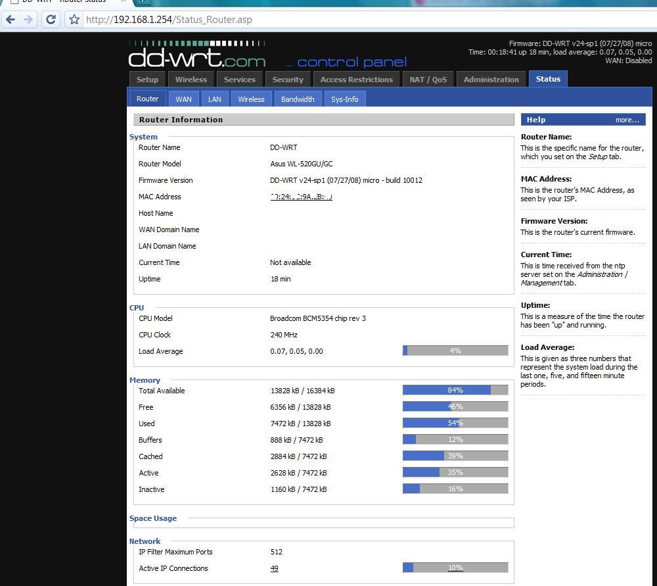The image size is (657, 586).
Task: Click the Cached 2884 kB / 7472 kB value
Action: [298, 456]
